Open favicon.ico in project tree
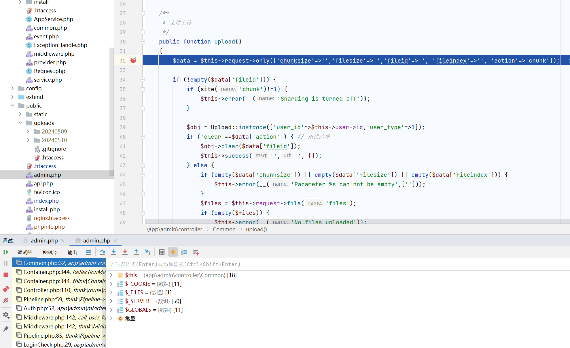 point(47,192)
